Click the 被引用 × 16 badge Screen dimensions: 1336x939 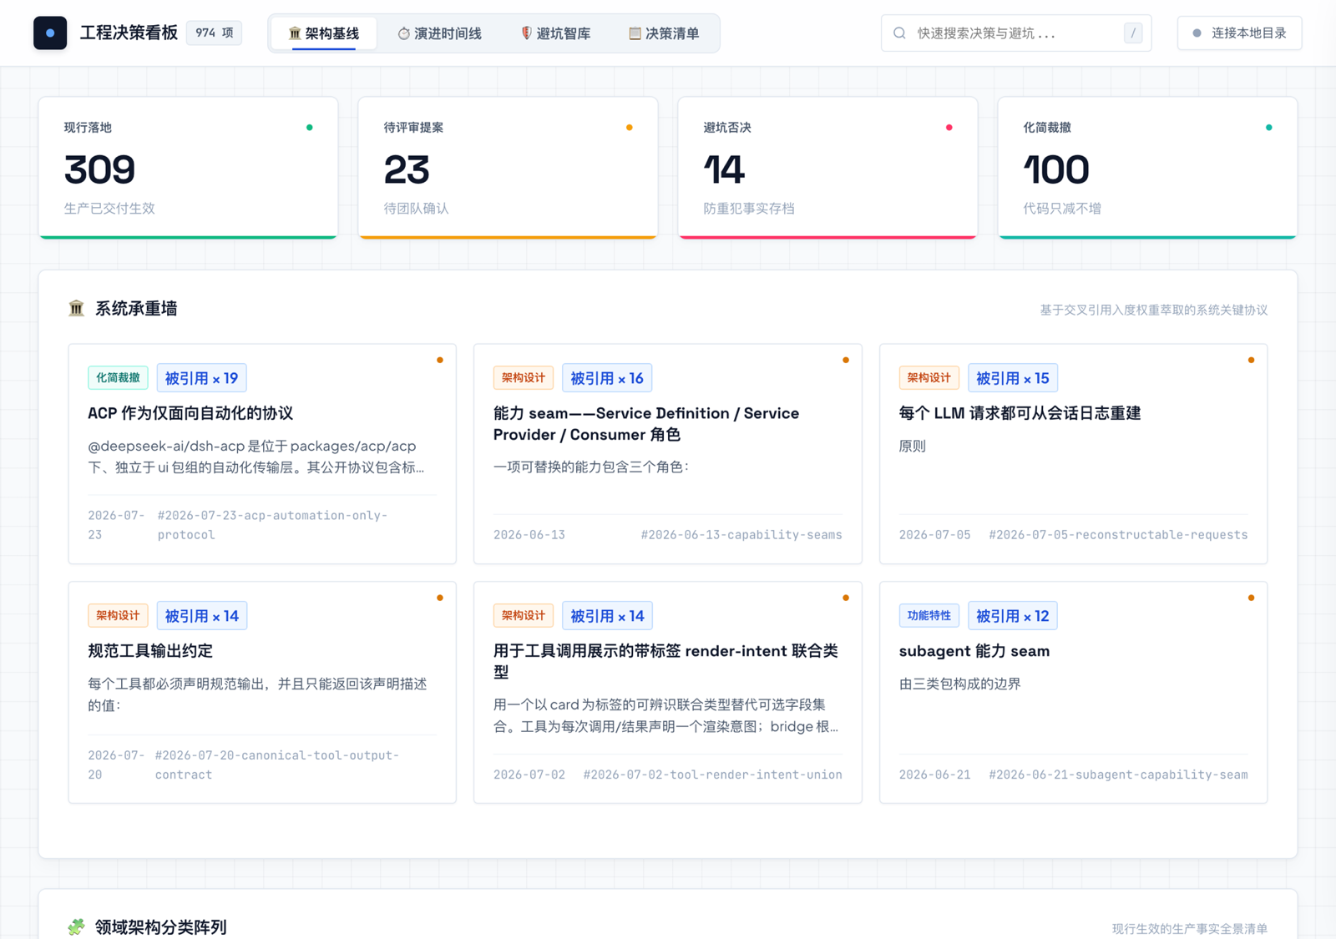click(x=607, y=378)
